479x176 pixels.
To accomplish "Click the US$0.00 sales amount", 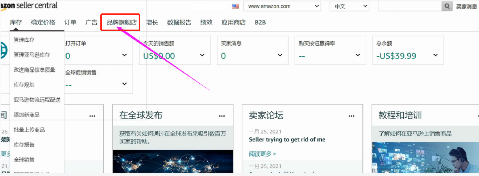I will [x=159, y=56].
